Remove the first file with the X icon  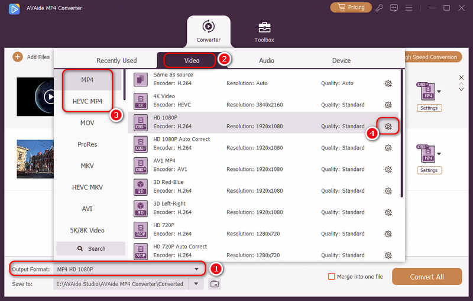tap(461, 77)
